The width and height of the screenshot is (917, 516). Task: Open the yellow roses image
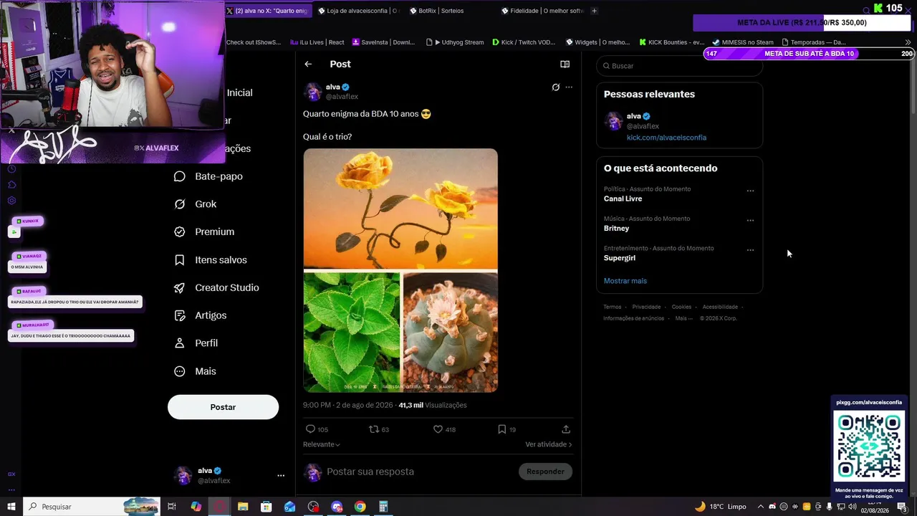(400, 209)
